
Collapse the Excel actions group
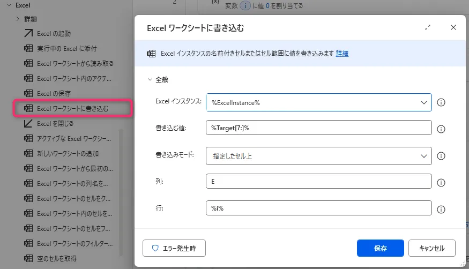pos(9,5)
